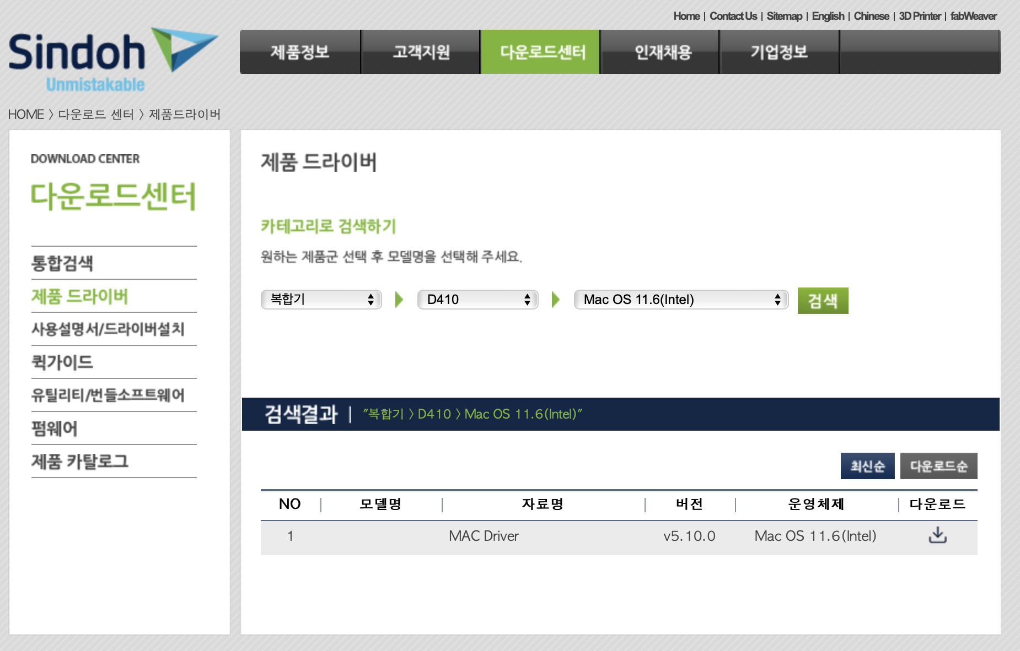Click the 다운로드센터 sidebar heading

113,196
